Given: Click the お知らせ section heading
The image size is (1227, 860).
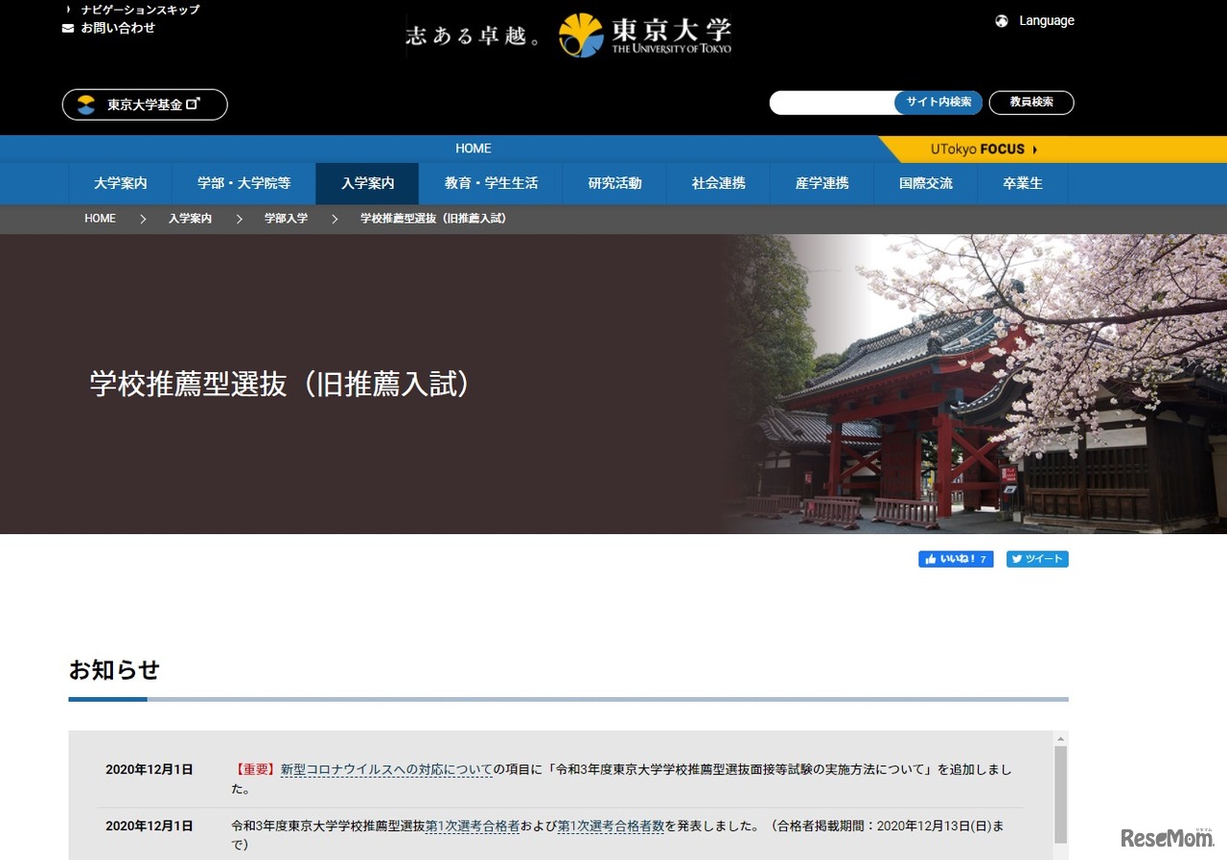Looking at the screenshot, I should [114, 670].
